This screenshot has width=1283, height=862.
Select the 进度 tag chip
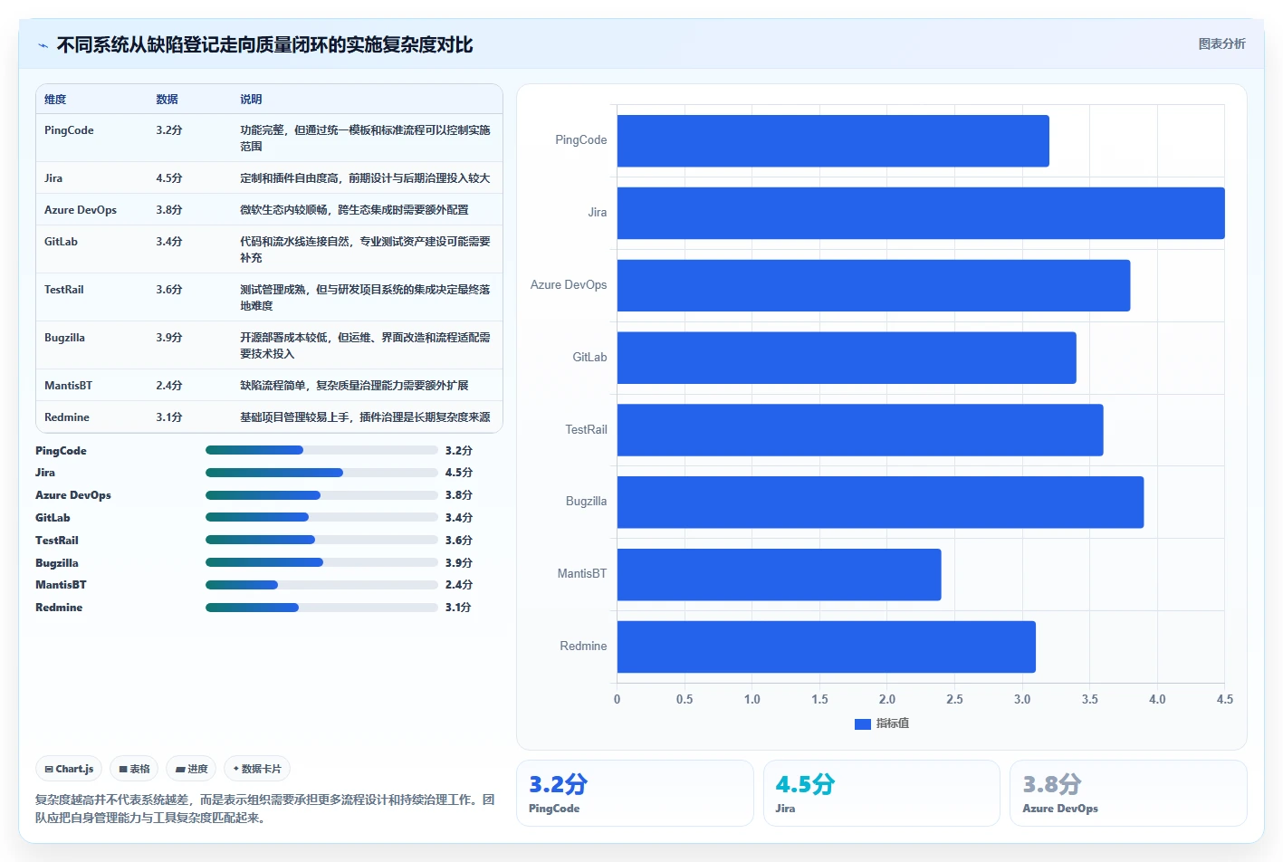pos(191,769)
